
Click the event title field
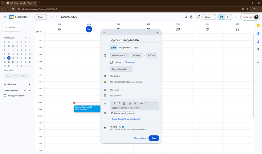tap(134, 40)
